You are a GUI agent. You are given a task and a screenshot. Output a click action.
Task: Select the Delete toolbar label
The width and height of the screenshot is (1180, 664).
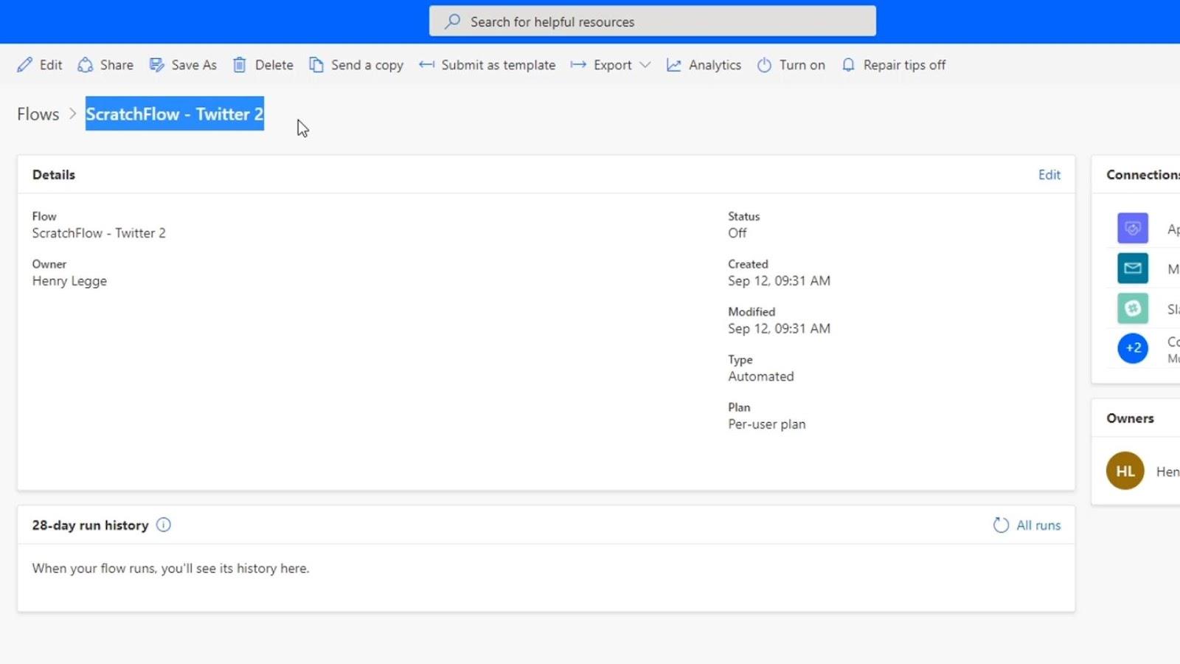tap(274, 65)
